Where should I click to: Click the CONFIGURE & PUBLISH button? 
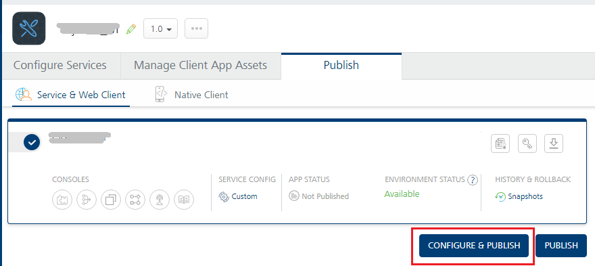click(x=473, y=246)
